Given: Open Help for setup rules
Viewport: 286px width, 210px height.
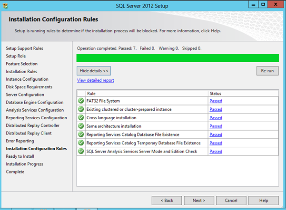Looking at the screenshot, I should click(x=264, y=200).
